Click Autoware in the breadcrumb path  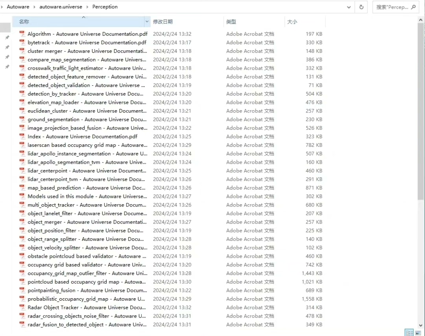18,7
